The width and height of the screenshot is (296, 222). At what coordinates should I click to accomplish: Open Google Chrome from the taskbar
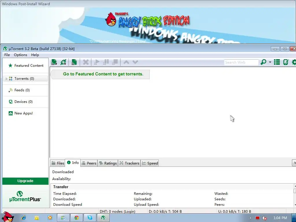click(x=76, y=218)
